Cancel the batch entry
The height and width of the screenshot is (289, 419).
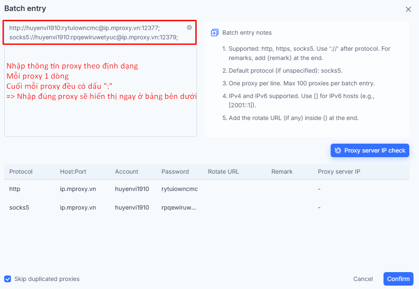tap(363, 279)
